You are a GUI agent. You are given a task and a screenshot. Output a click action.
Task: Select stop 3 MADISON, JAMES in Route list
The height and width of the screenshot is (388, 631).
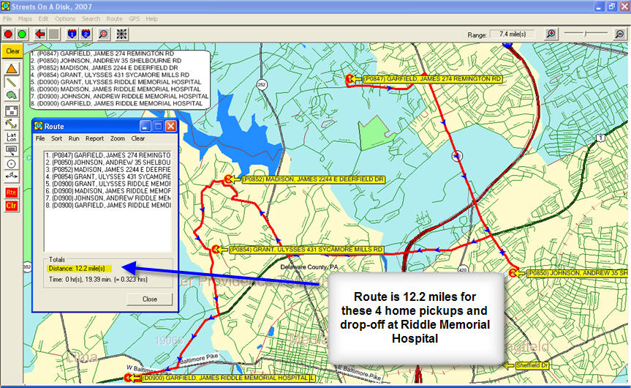coord(108,170)
